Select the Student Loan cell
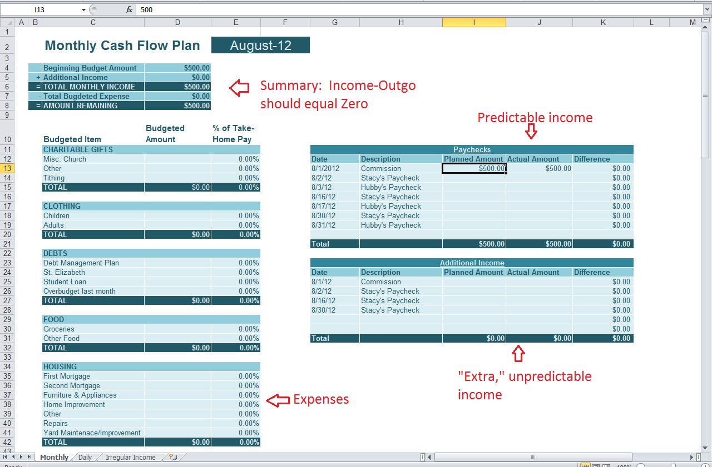This screenshot has height=467, width=712. (93, 282)
